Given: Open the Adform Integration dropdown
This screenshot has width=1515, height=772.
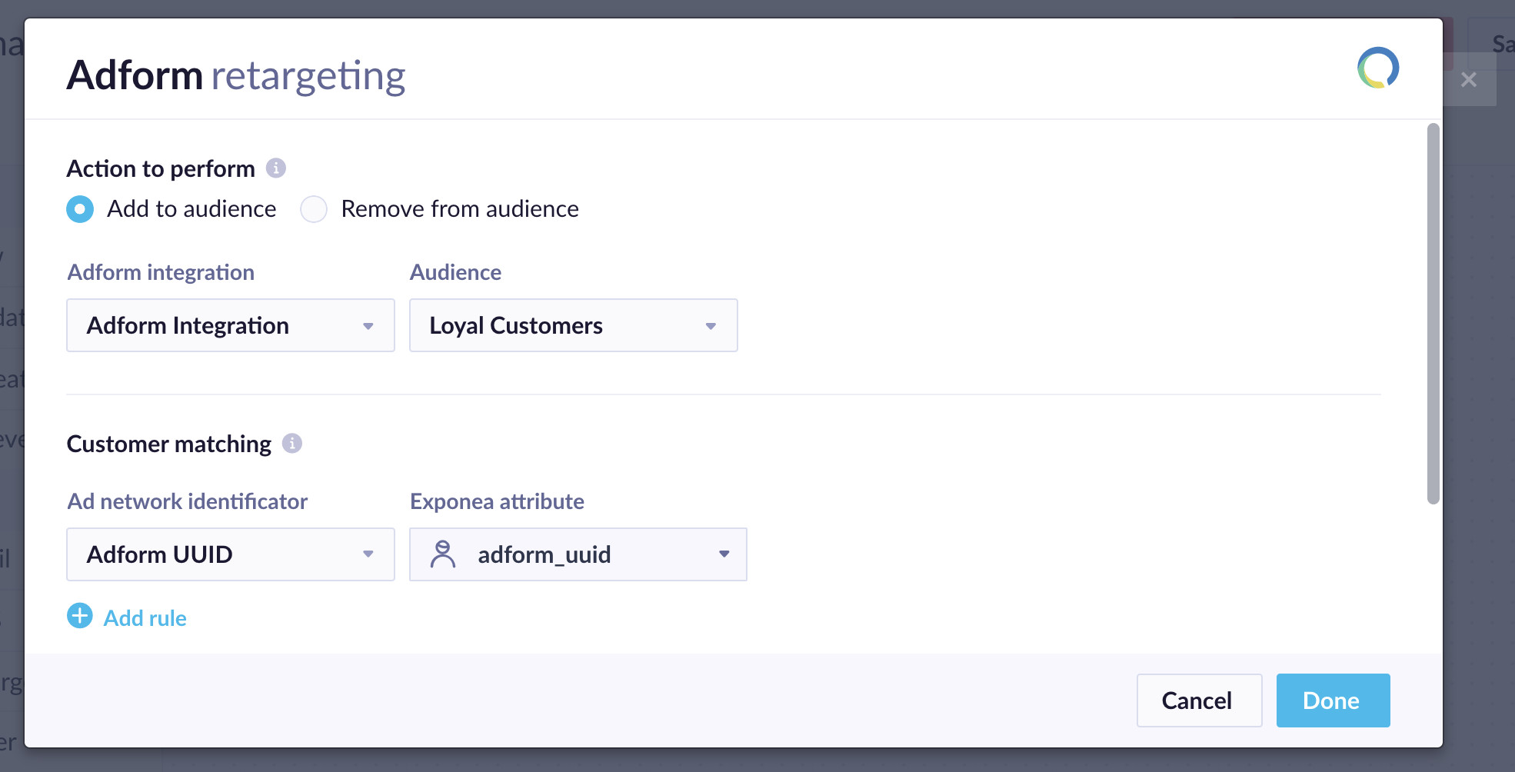Looking at the screenshot, I should pyautogui.click(x=231, y=325).
